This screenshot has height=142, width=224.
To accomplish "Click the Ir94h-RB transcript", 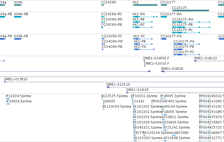I will [x=18, y=17].
